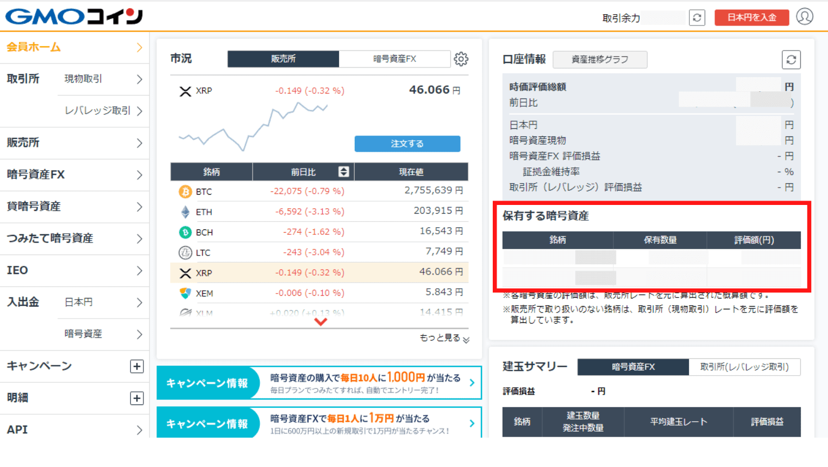
Task: Click the LTC coin icon
Action: click(185, 252)
